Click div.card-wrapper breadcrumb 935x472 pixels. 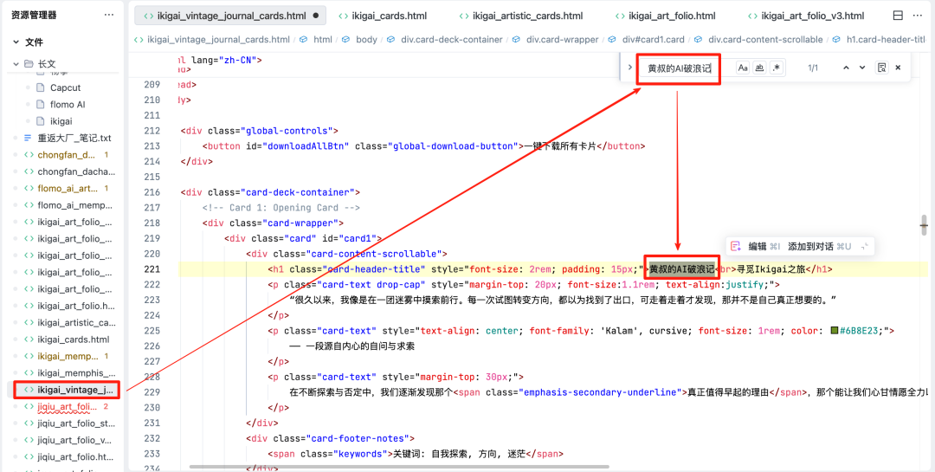point(563,39)
